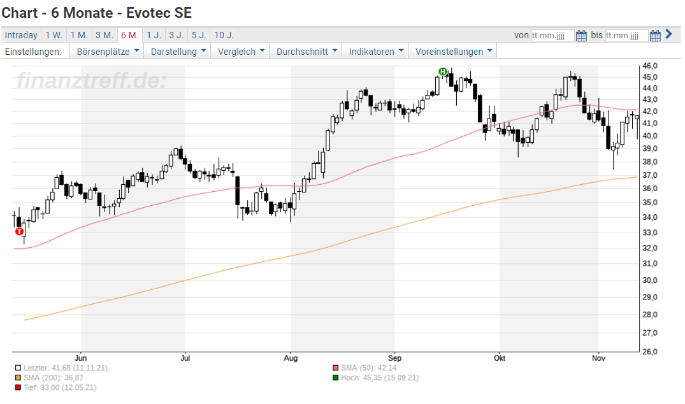
Task: Click the 46,0 price axis label
Action: [649, 66]
